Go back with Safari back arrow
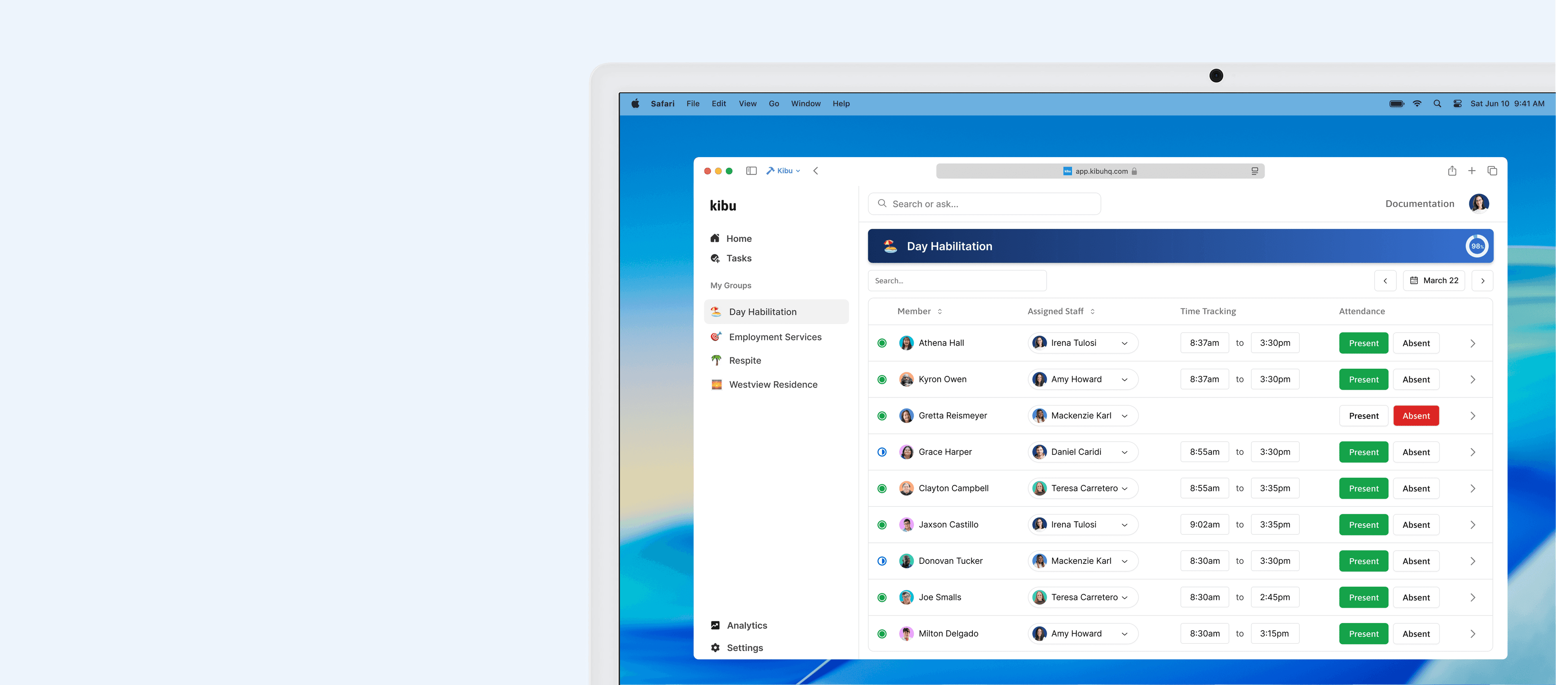The height and width of the screenshot is (685, 1556). tap(815, 171)
